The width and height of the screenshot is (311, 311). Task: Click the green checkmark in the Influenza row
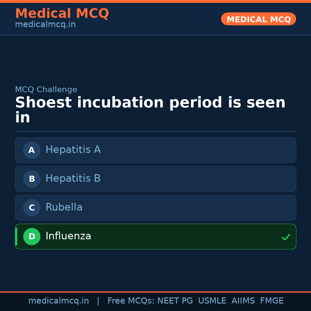click(286, 237)
